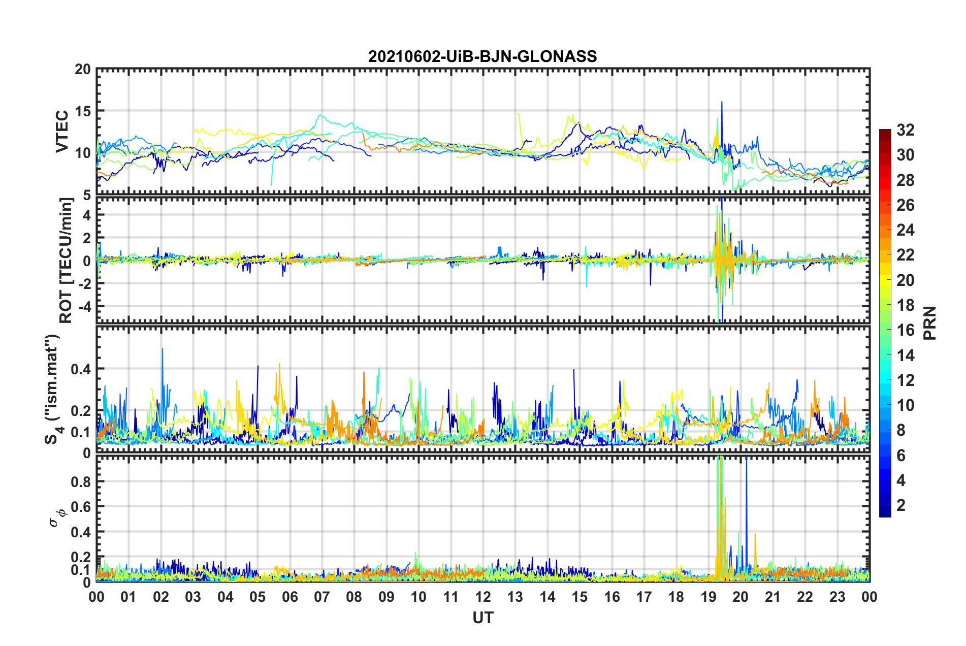Screen dimensions: 966x646
Task: Click colorbar tick label 12
Action: coord(906,380)
